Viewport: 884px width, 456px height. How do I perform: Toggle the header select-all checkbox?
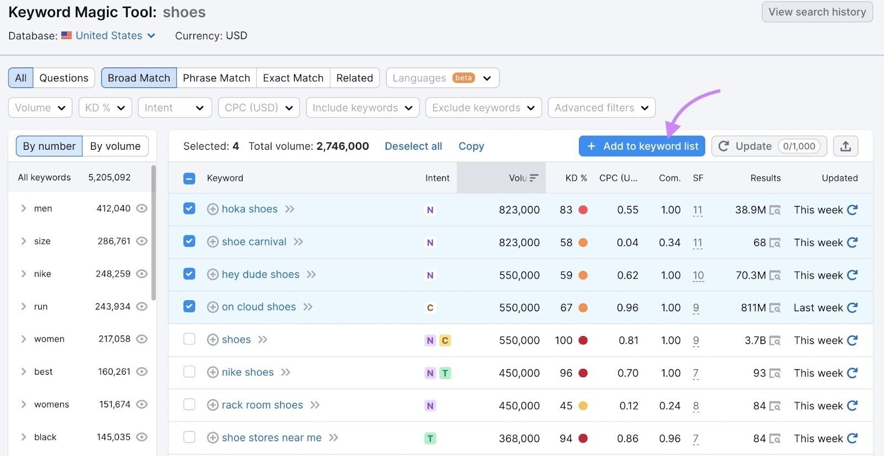tap(189, 178)
